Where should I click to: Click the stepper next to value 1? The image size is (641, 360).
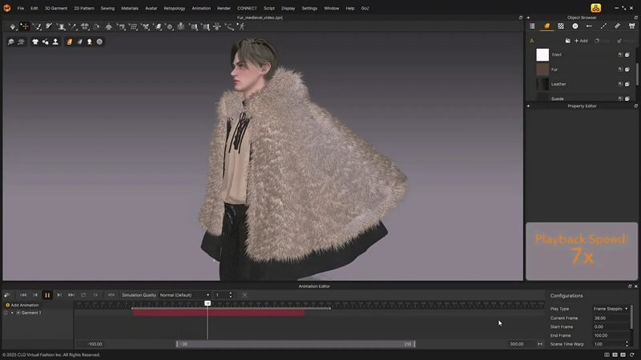(x=231, y=295)
